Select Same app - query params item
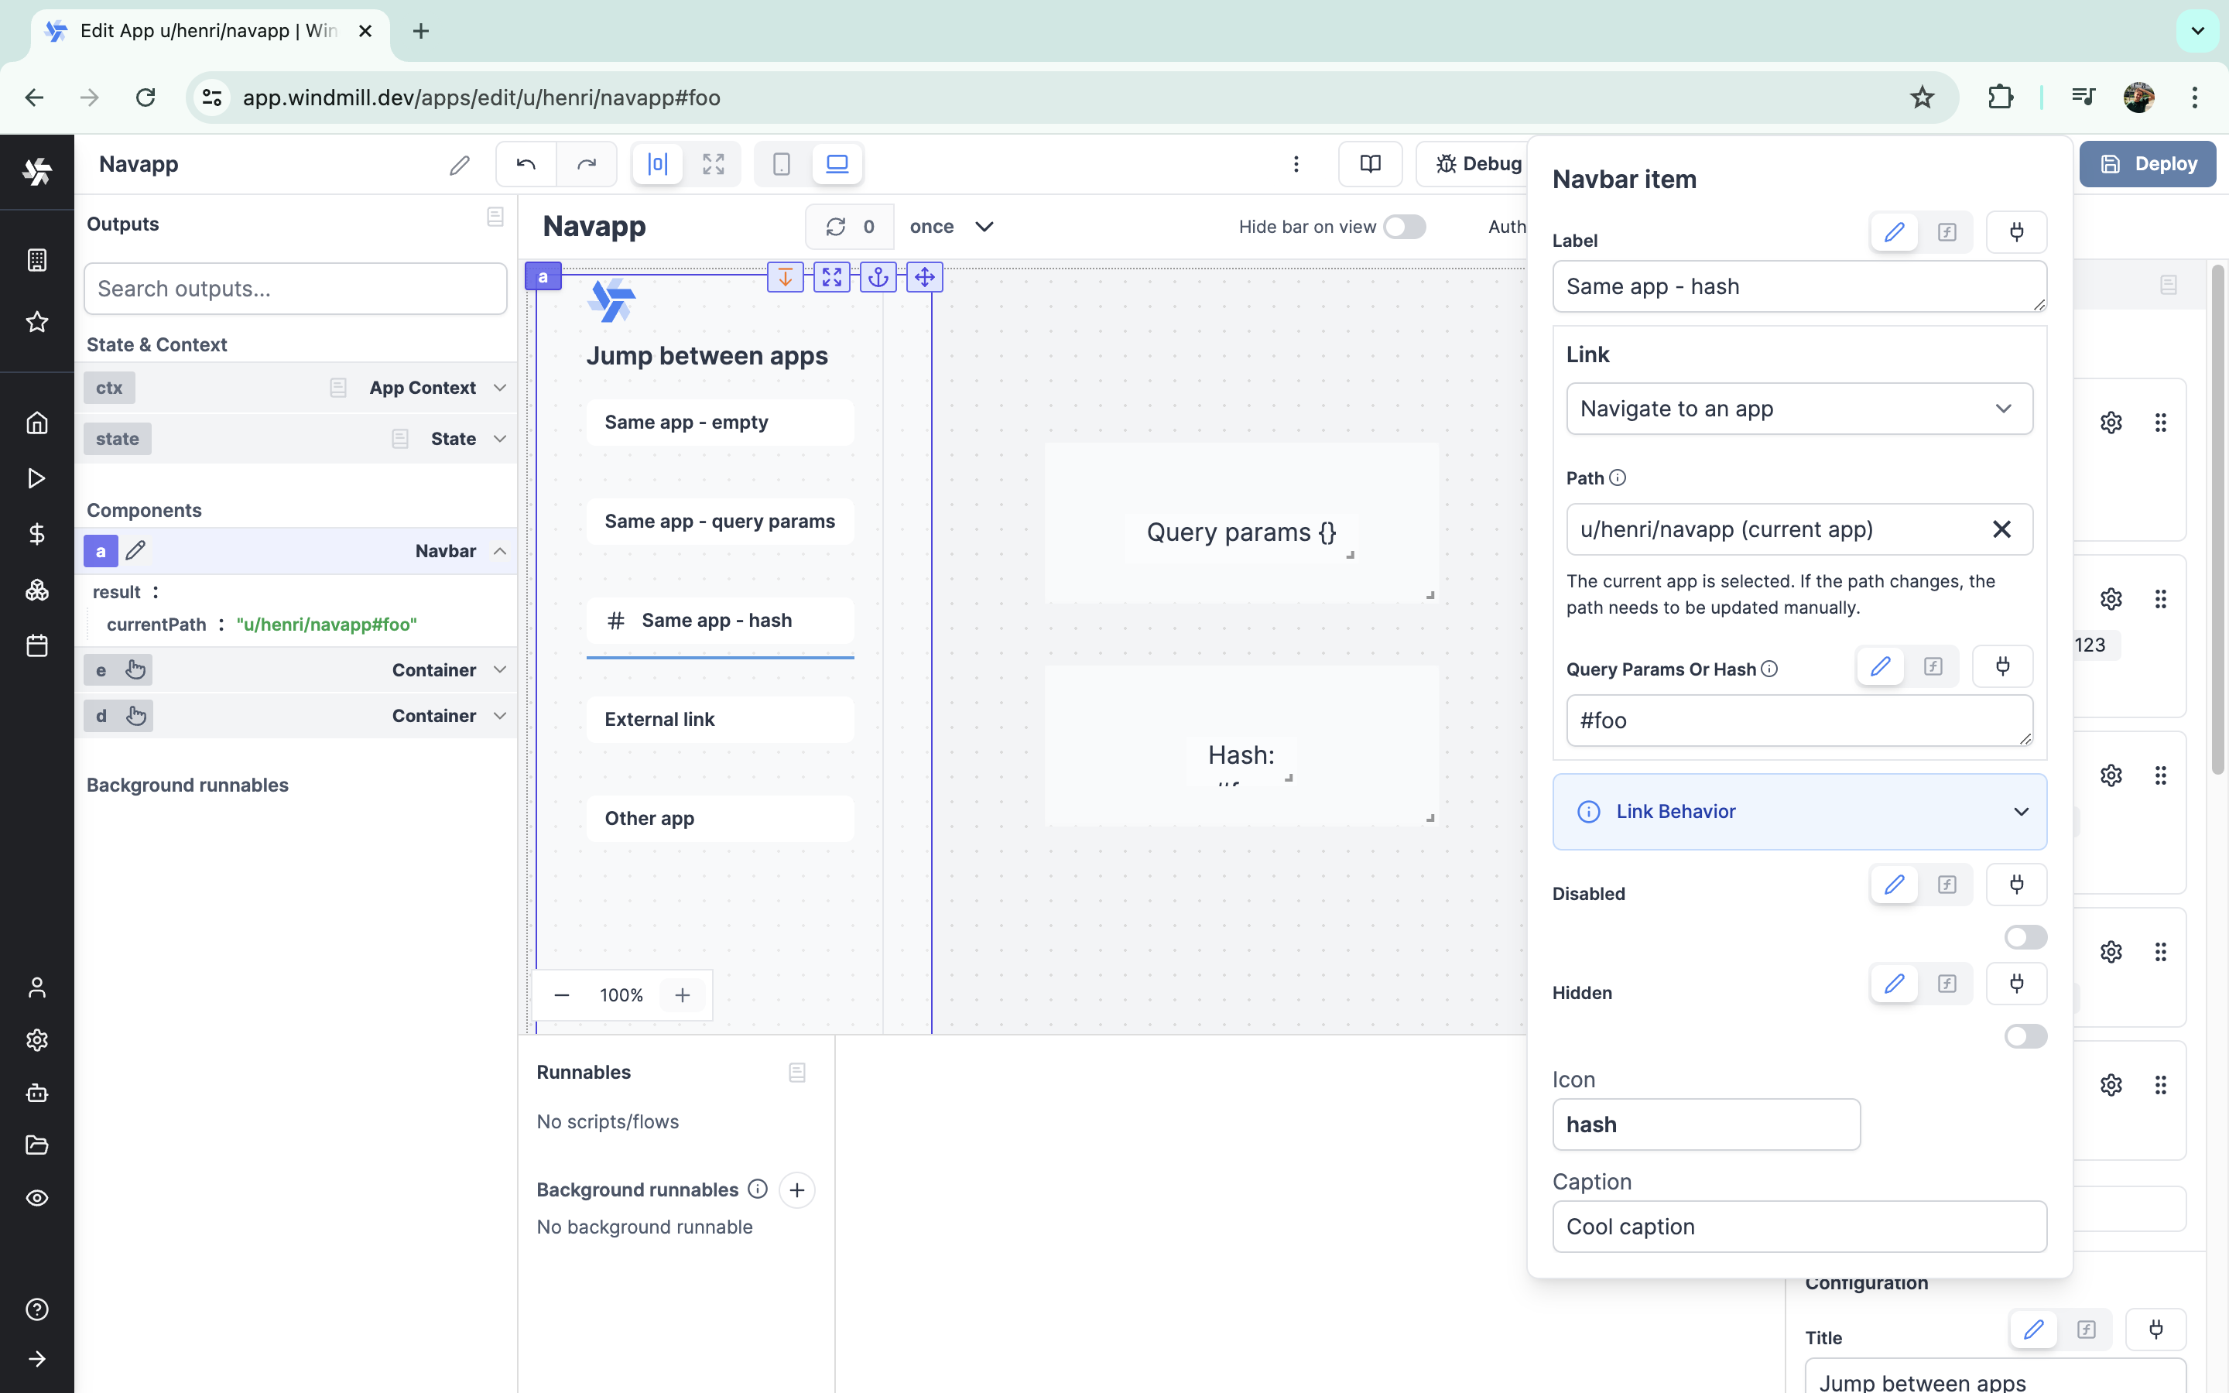The width and height of the screenshot is (2229, 1393). pos(719,522)
